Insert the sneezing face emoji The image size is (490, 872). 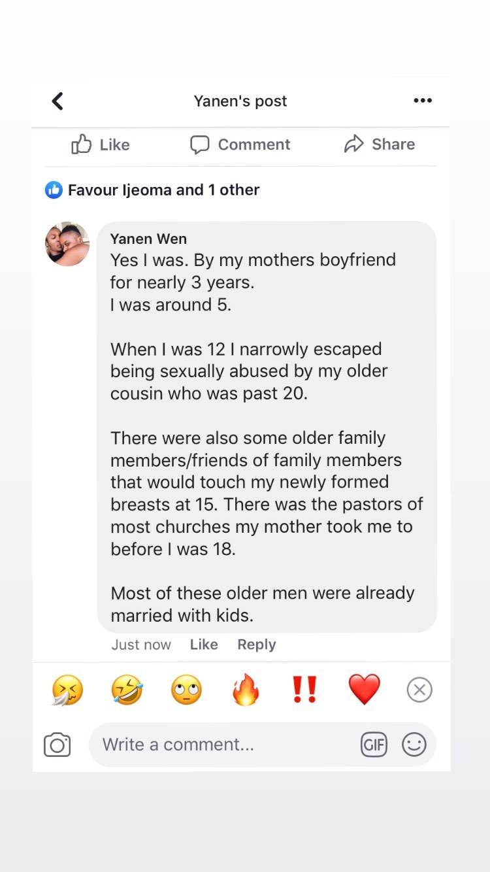[x=68, y=690]
